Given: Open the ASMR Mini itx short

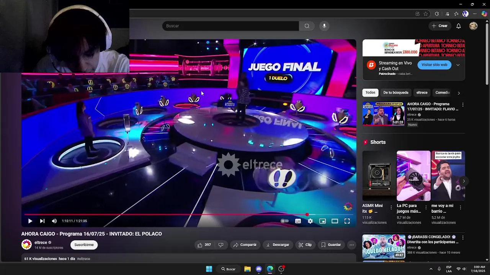Looking at the screenshot, I should coord(379,176).
